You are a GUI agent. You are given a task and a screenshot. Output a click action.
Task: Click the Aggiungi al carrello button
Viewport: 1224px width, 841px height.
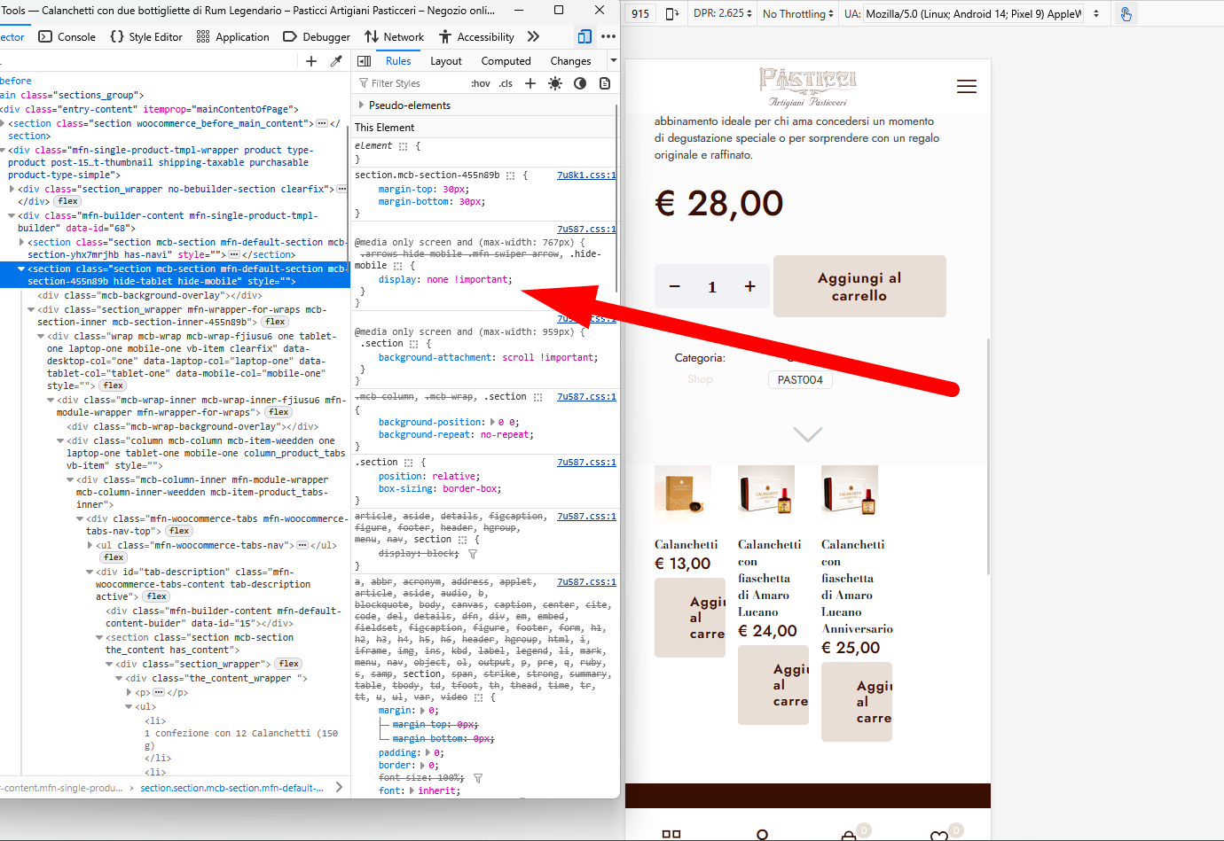(859, 286)
